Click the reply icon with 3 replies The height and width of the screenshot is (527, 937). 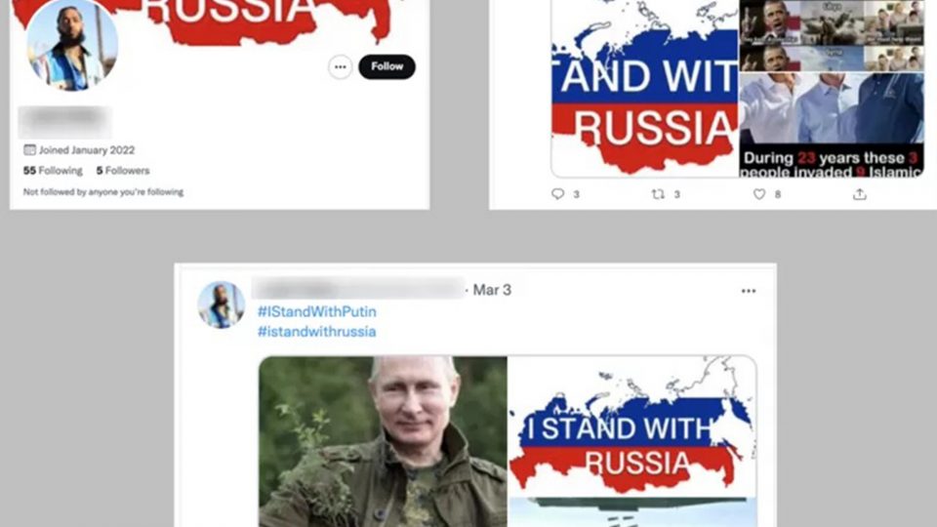click(557, 194)
